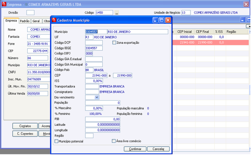This screenshot has width=252, height=155.
Task: Click Município code field 3304557
Action: click(96, 32)
